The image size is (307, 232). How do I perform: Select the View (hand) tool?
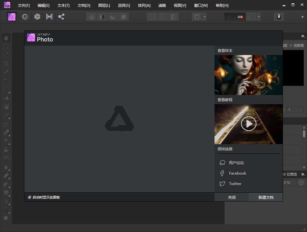pos(6,37)
